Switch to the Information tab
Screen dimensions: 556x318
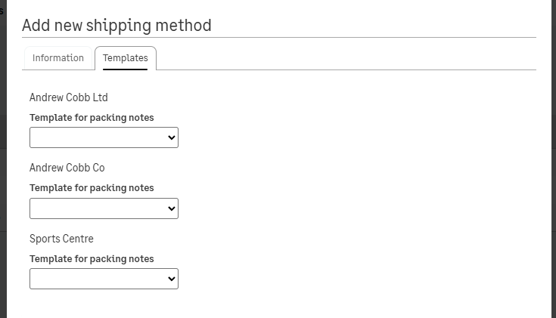tap(58, 58)
